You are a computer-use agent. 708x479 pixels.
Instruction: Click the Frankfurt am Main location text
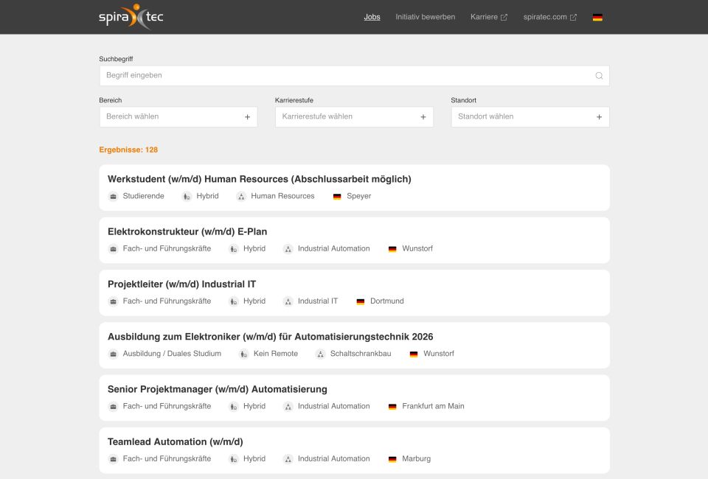[x=433, y=406]
